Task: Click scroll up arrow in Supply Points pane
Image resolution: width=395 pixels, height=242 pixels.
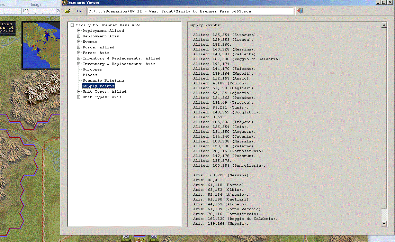Action: (384, 25)
